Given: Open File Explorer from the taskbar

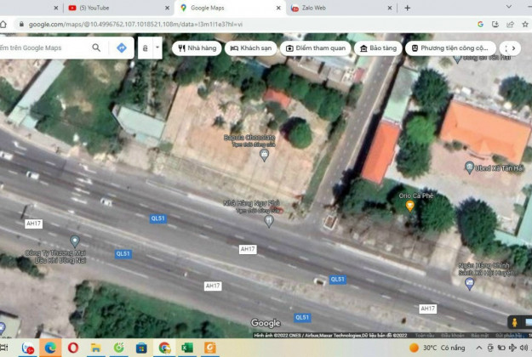Looking at the screenshot, I should click(95, 348).
